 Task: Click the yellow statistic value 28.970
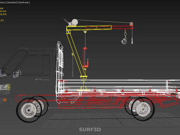tap(3, 14)
